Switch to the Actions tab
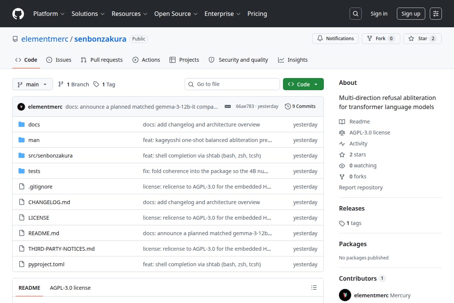 tap(146, 60)
